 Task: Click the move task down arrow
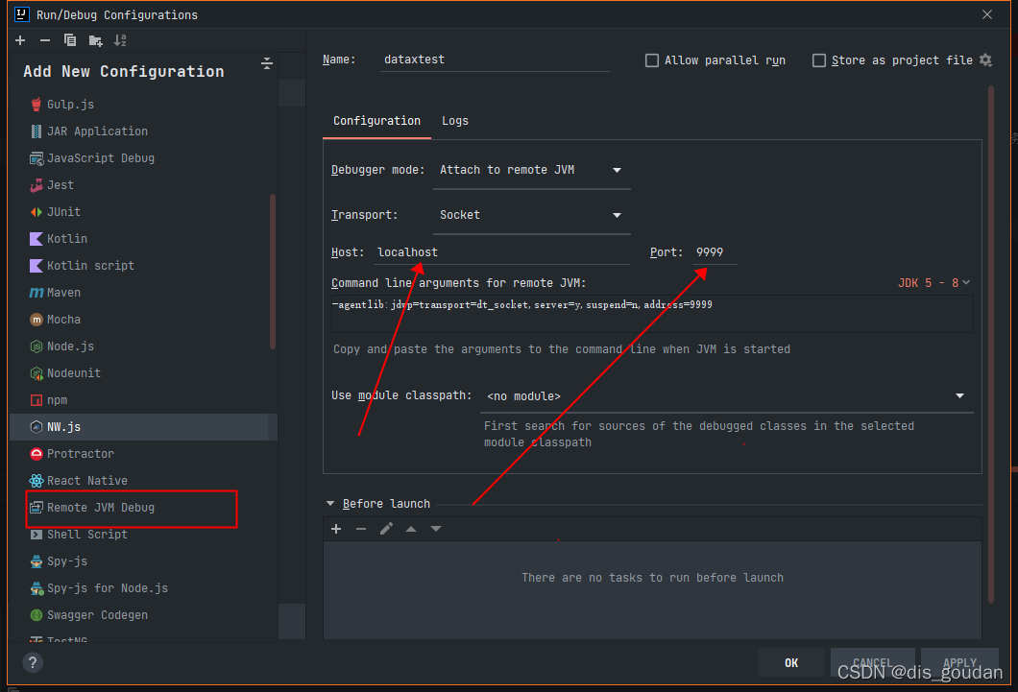point(436,529)
